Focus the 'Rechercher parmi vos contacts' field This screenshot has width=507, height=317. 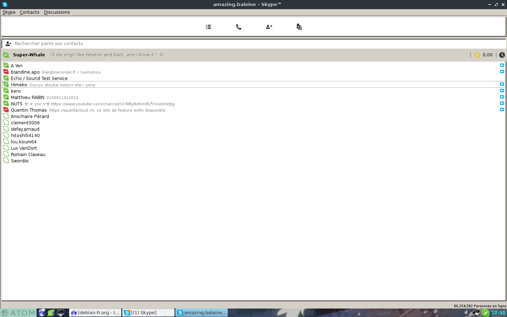click(x=254, y=44)
